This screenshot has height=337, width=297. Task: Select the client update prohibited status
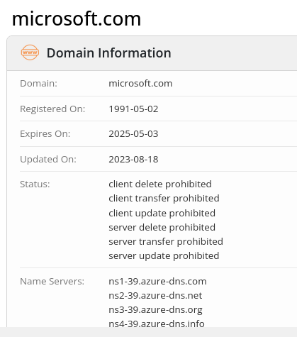(x=162, y=213)
